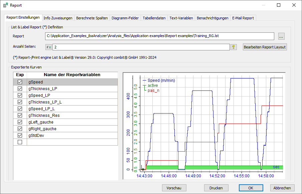Select the gSpeed variable name cell

(x=72, y=82)
